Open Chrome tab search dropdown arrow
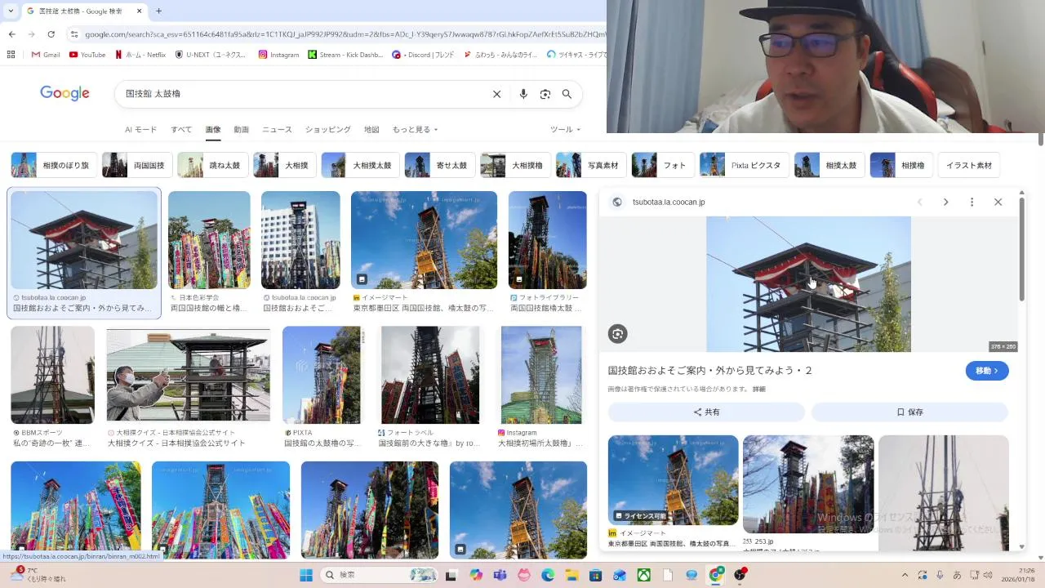The image size is (1045, 588). [11, 11]
